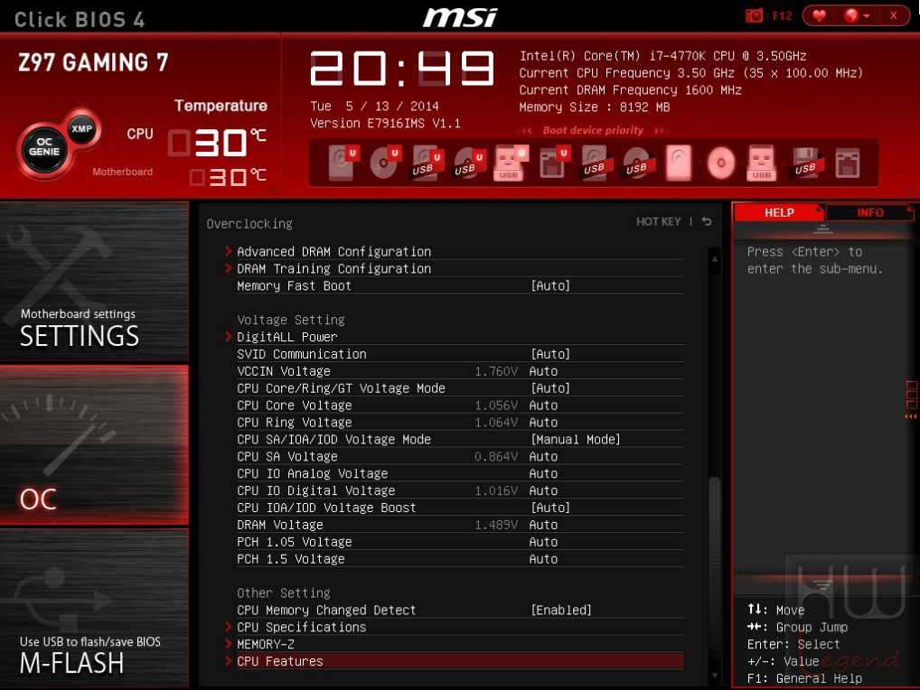
Task: Select the highlighted plain hard disk boot device
Action: click(x=679, y=163)
